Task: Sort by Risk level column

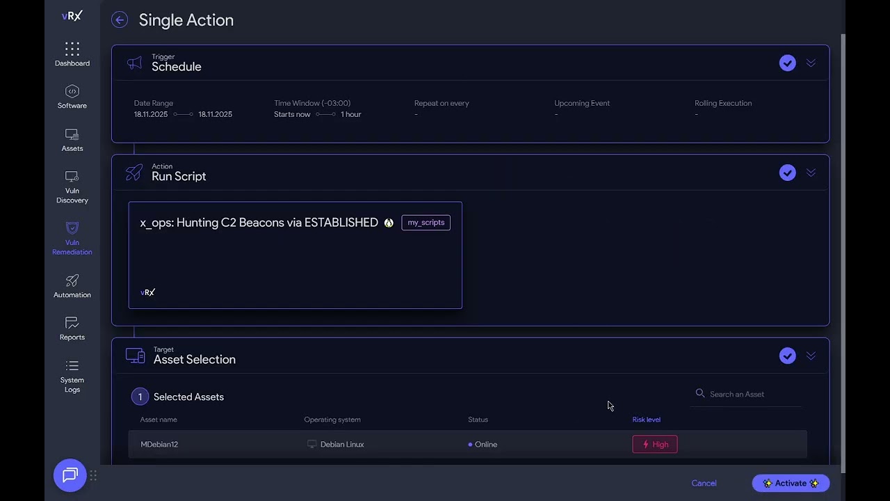Action: pos(646,420)
